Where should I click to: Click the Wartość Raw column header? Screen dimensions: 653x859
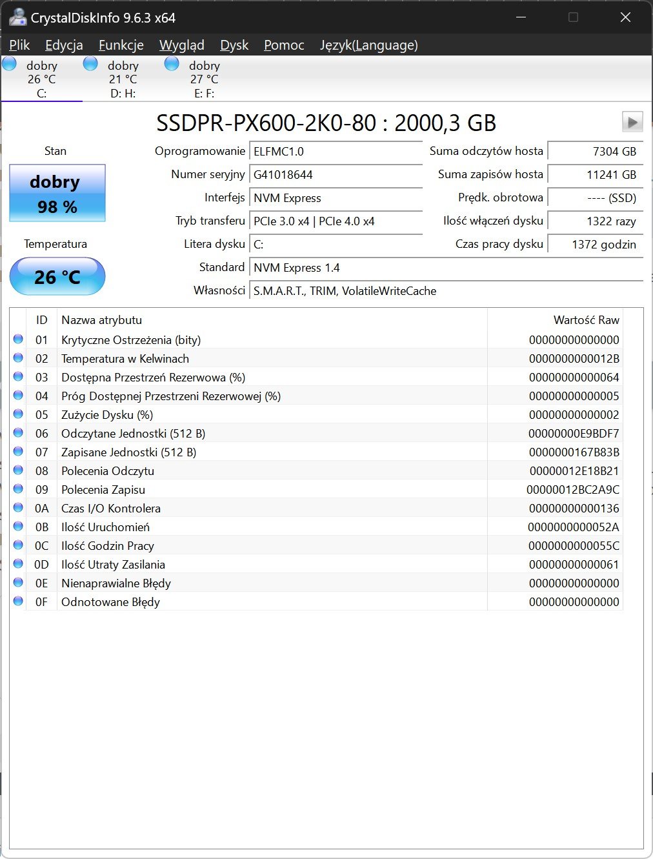click(x=586, y=320)
